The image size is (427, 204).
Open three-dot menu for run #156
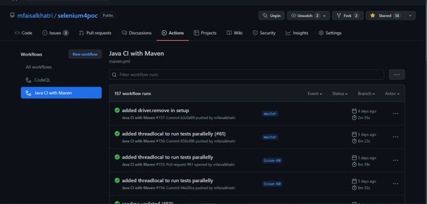396,137
